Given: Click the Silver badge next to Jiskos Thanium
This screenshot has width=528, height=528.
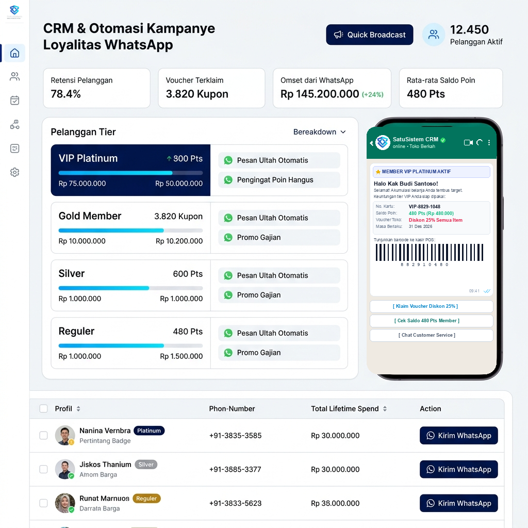Looking at the screenshot, I should [146, 465].
